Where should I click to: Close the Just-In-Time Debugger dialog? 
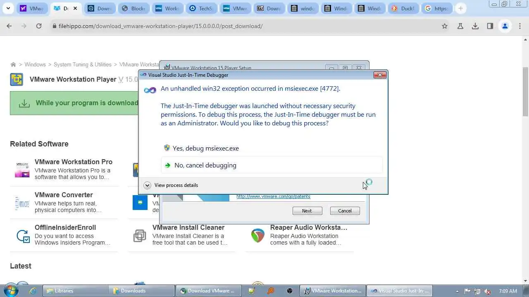coord(380,75)
